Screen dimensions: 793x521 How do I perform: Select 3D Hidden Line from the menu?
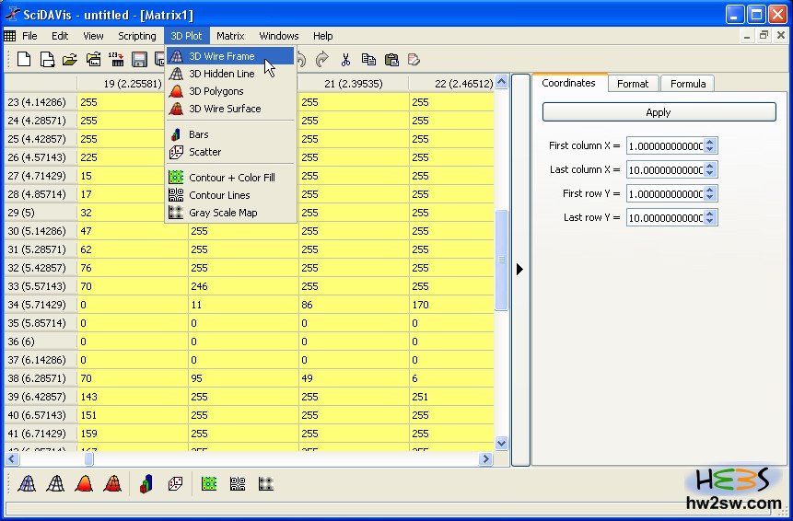(x=221, y=74)
